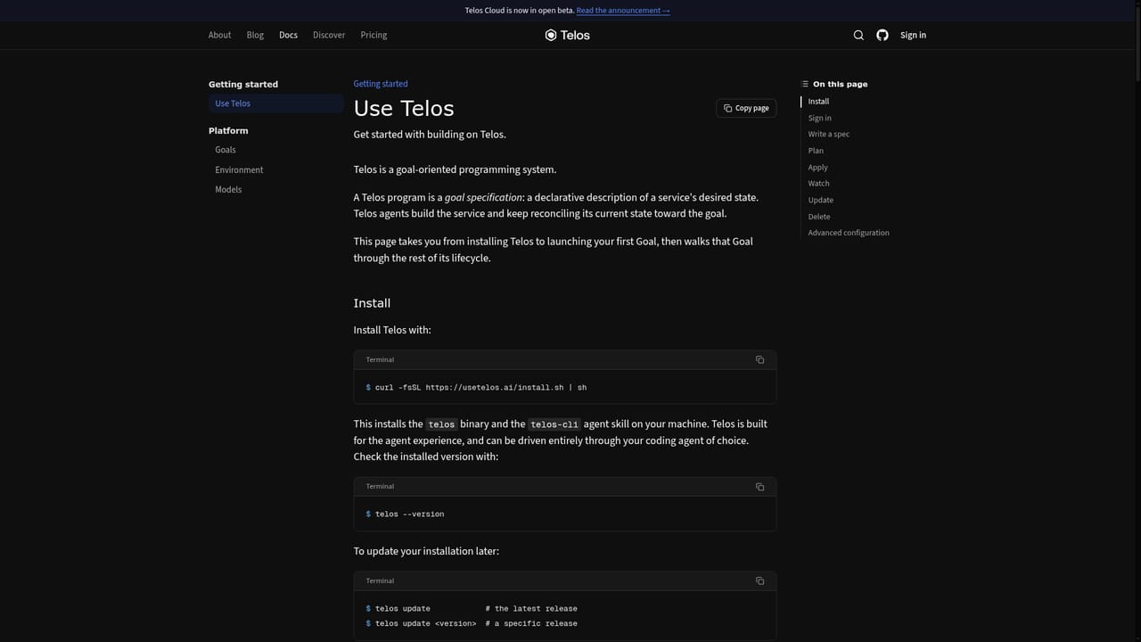Copy the curl install command
Image resolution: width=1141 pixels, height=642 pixels.
759,359
